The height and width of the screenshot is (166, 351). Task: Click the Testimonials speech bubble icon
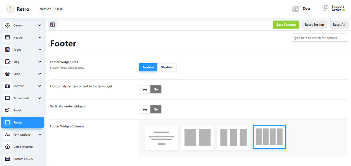(8, 98)
